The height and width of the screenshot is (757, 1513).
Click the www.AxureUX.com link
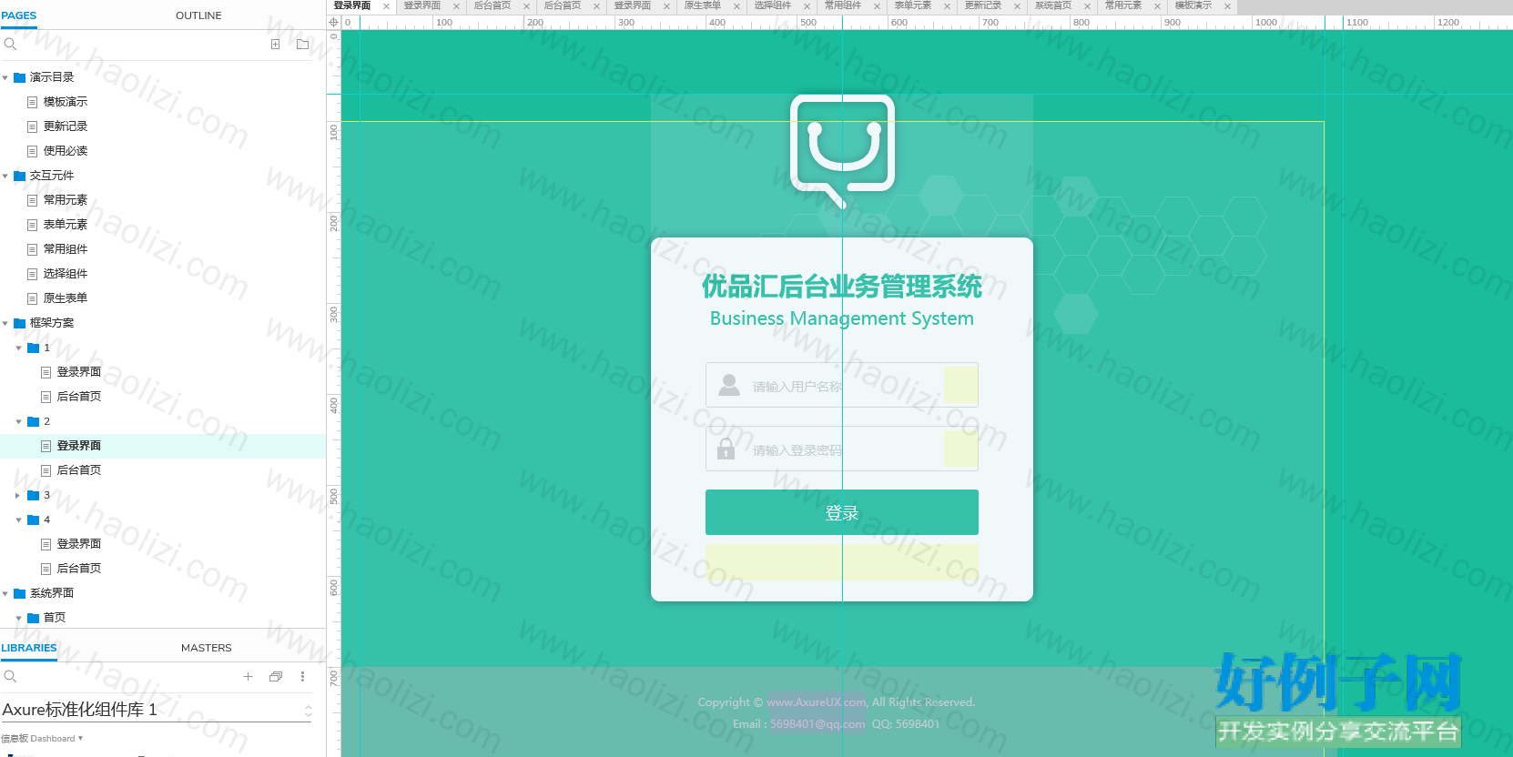pos(817,702)
